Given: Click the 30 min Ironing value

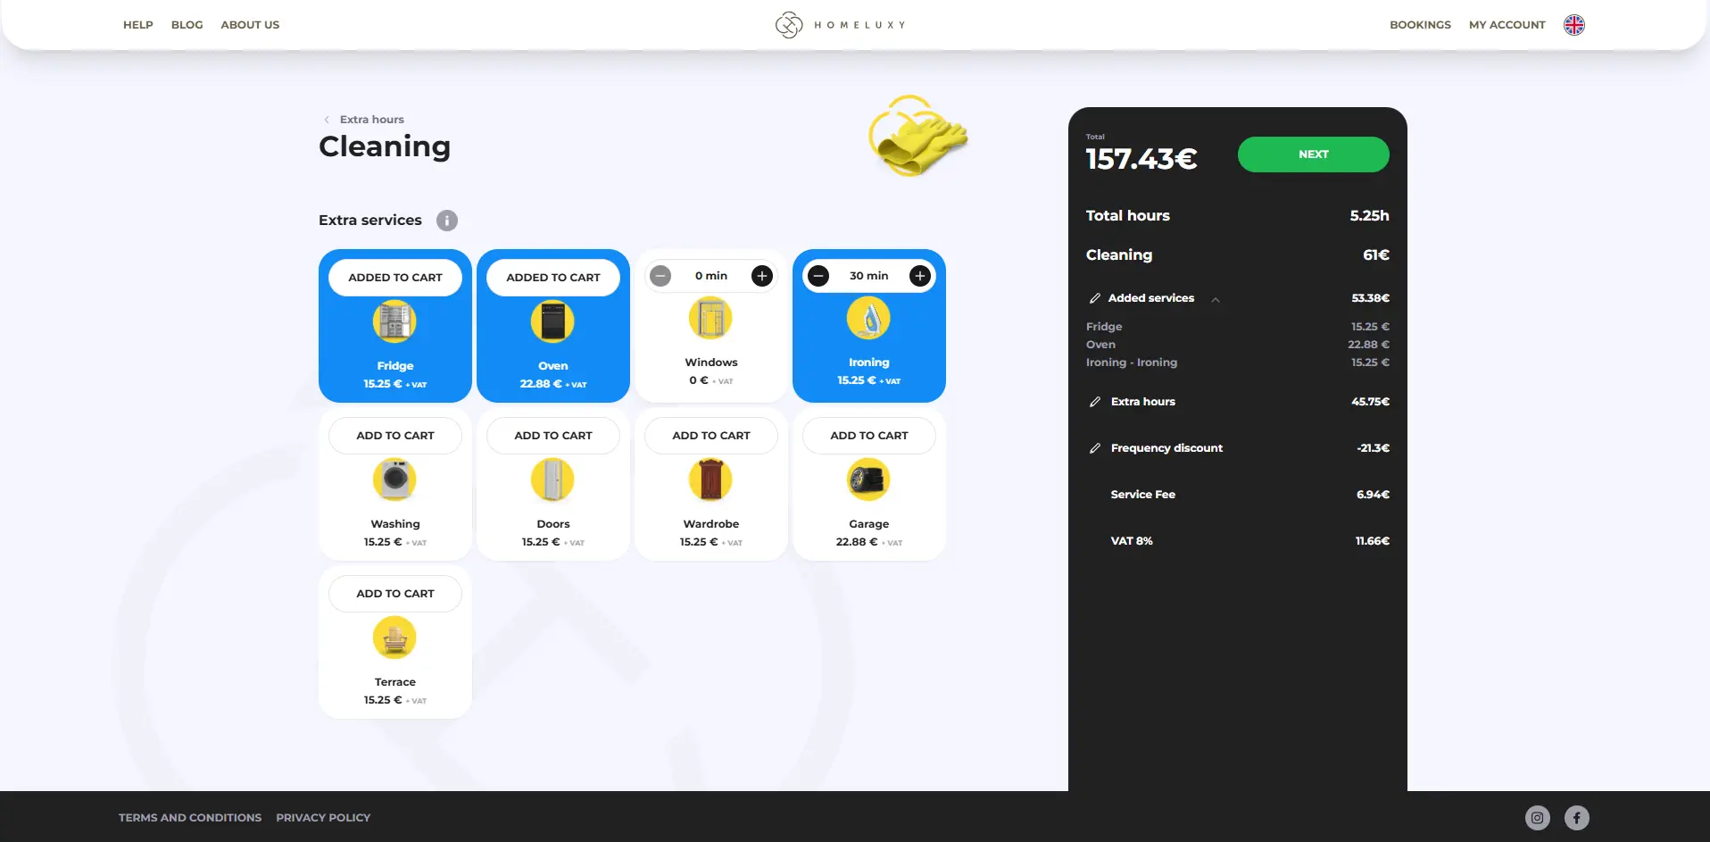Looking at the screenshot, I should point(869,276).
